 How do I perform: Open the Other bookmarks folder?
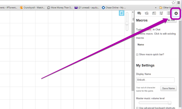[x=169, y=8]
